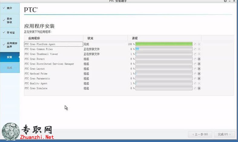Click PTC Creo Direct progress bar
Screen dimensions: 238x142
point(164,59)
